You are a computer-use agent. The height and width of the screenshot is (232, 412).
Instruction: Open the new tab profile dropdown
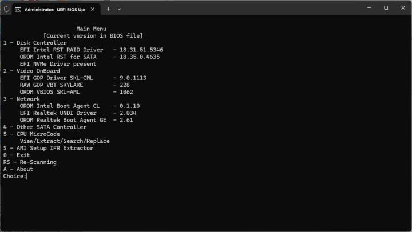pos(119,9)
